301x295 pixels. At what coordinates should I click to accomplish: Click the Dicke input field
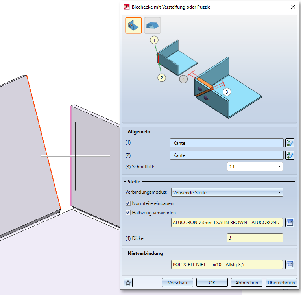tap(255, 238)
